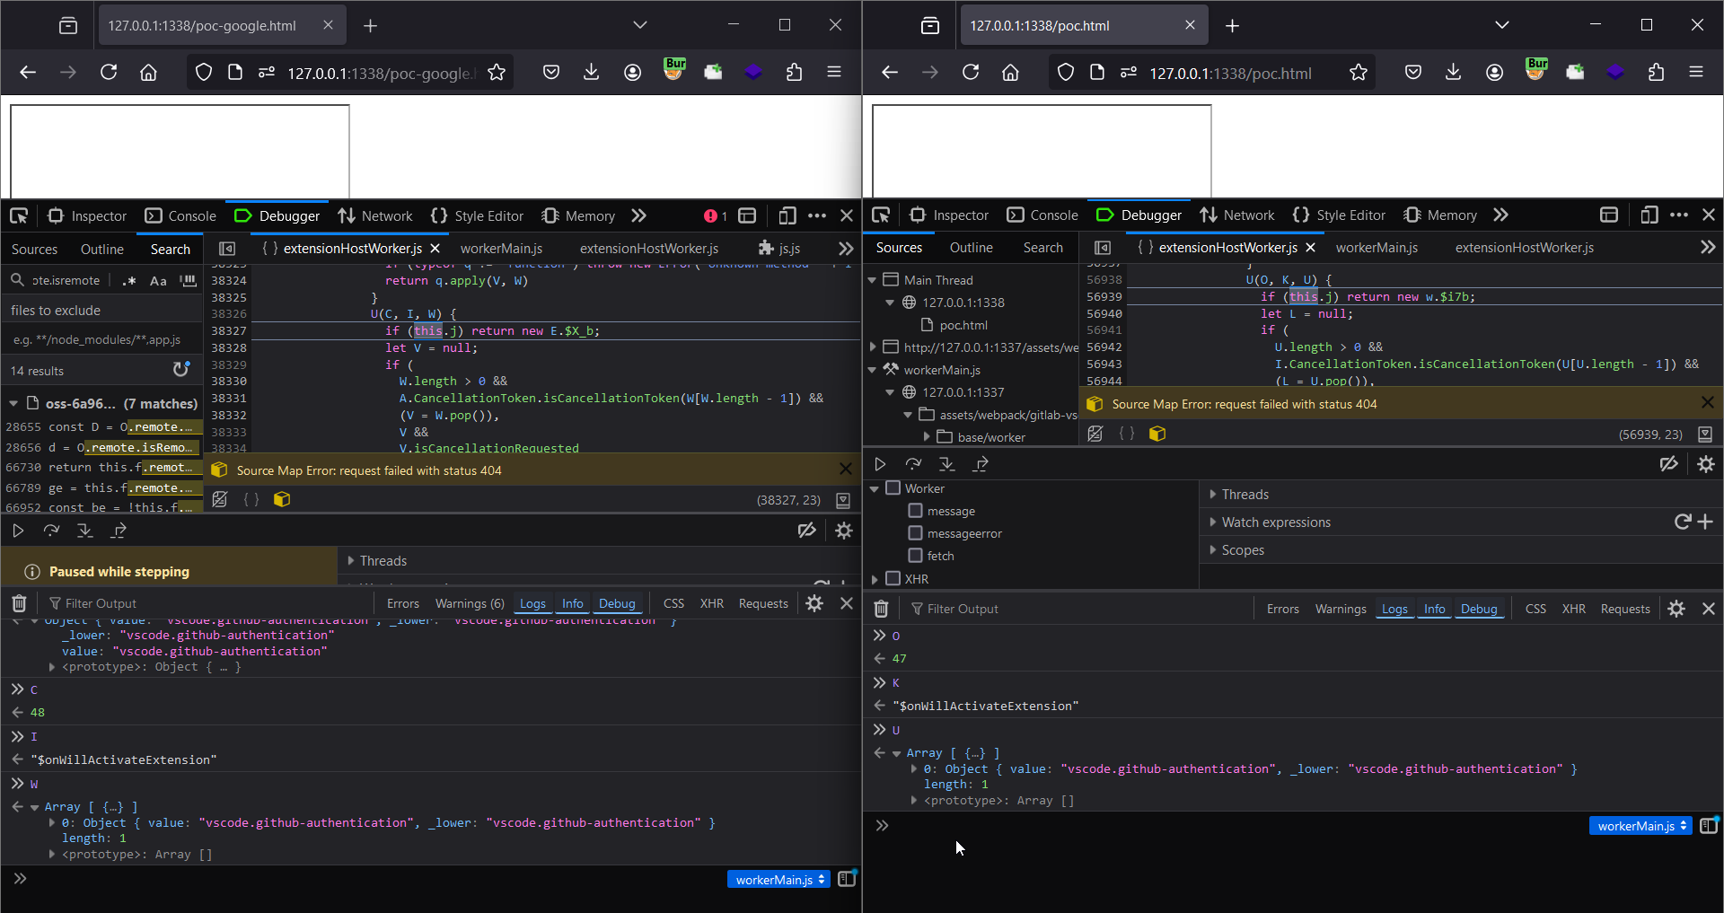
Task: Check the messageerror event breakpoint
Action: click(x=915, y=533)
